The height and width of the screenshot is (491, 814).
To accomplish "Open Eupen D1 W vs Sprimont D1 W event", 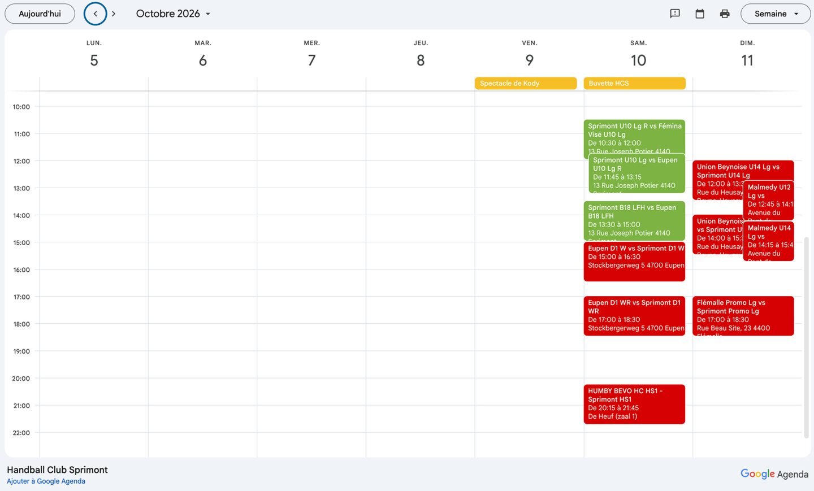I will pyautogui.click(x=634, y=262).
